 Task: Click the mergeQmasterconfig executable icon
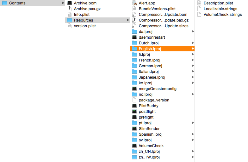coord(134,89)
